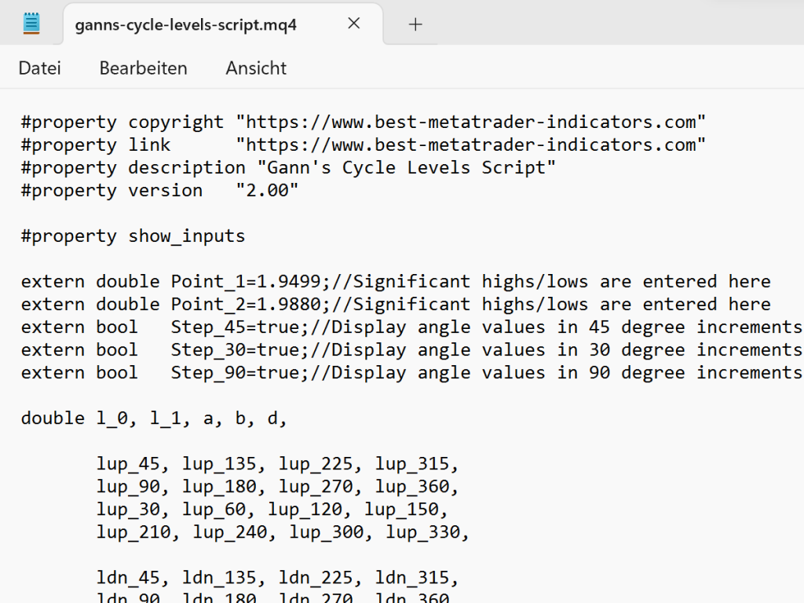
Task: Open the Bearbeiten menu
Action: coord(143,68)
